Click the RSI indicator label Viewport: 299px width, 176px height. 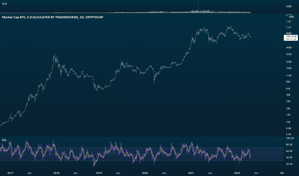4,140
